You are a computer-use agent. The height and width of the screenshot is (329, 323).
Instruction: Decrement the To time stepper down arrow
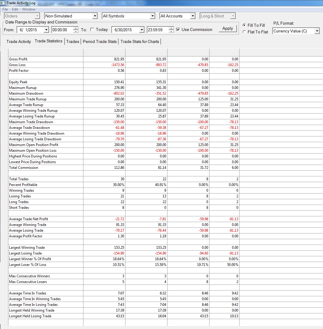tap(171, 31)
